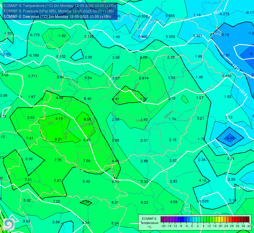Click the 2.15 value
This screenshot has width=254, height=233.
pos(173,140)
